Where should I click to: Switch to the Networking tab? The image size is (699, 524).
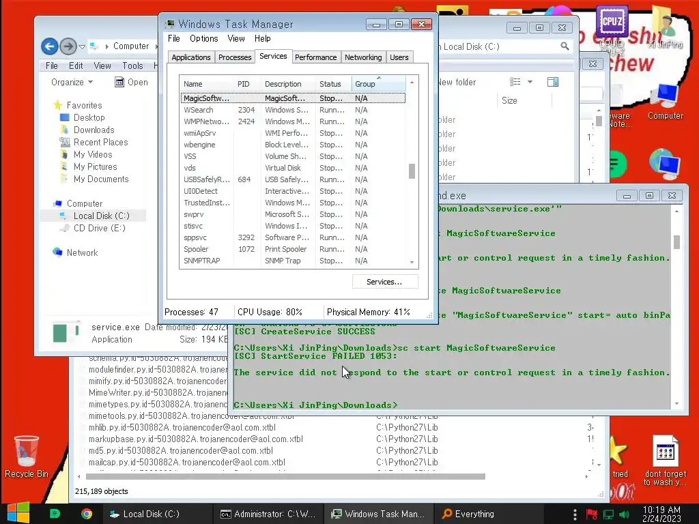(x=363, y=57)
